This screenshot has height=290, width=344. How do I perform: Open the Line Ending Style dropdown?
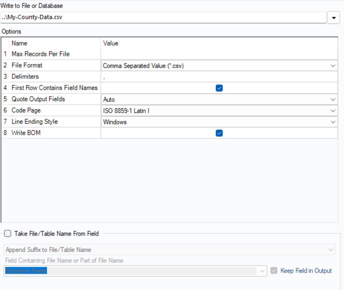(x=333, y=122)
